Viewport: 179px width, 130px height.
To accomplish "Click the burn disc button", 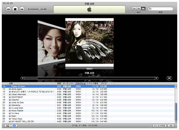I will pos(160,126).
